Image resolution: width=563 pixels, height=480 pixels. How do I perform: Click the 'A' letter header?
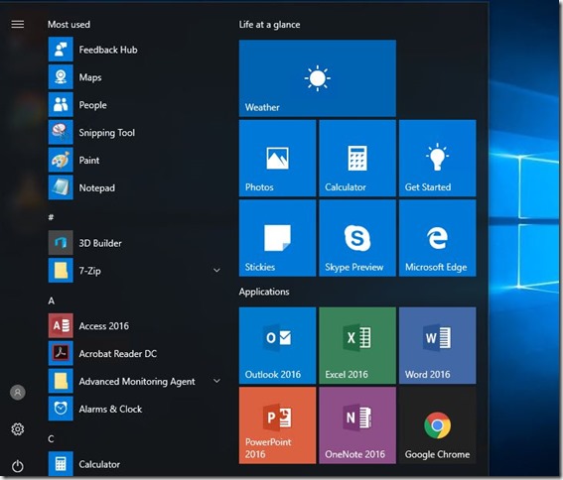tap(52, 300)
